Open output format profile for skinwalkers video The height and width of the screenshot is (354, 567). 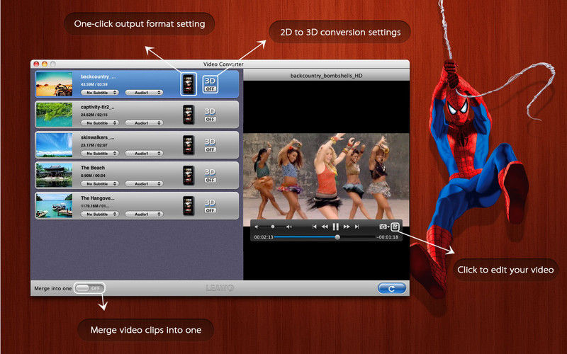coord(189,145)
